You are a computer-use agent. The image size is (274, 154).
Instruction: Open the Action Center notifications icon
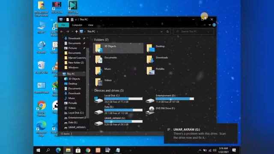tap(234, 150)
